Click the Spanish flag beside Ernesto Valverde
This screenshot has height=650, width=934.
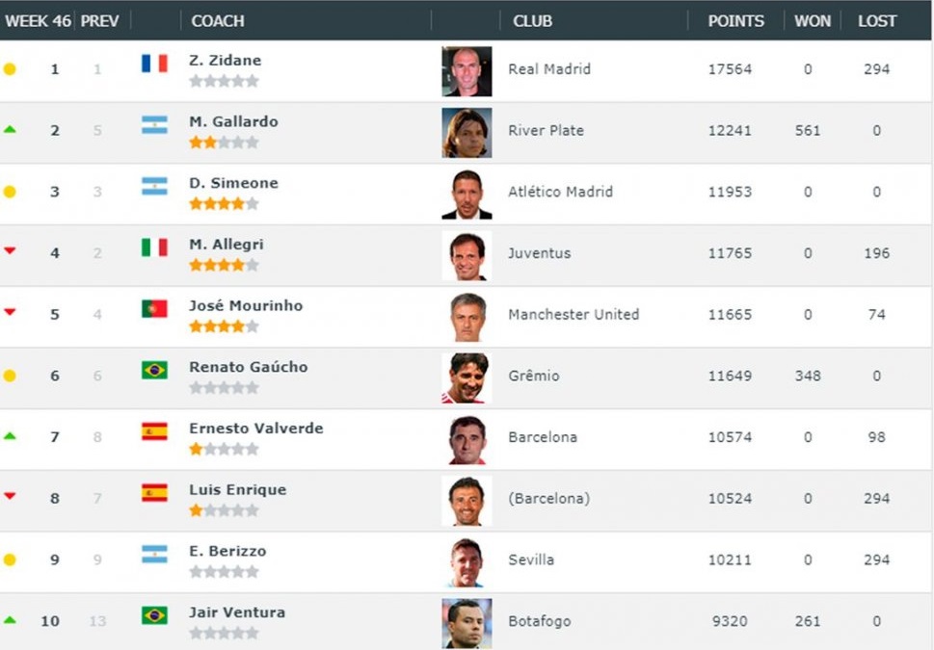click(x=154, y=431)
